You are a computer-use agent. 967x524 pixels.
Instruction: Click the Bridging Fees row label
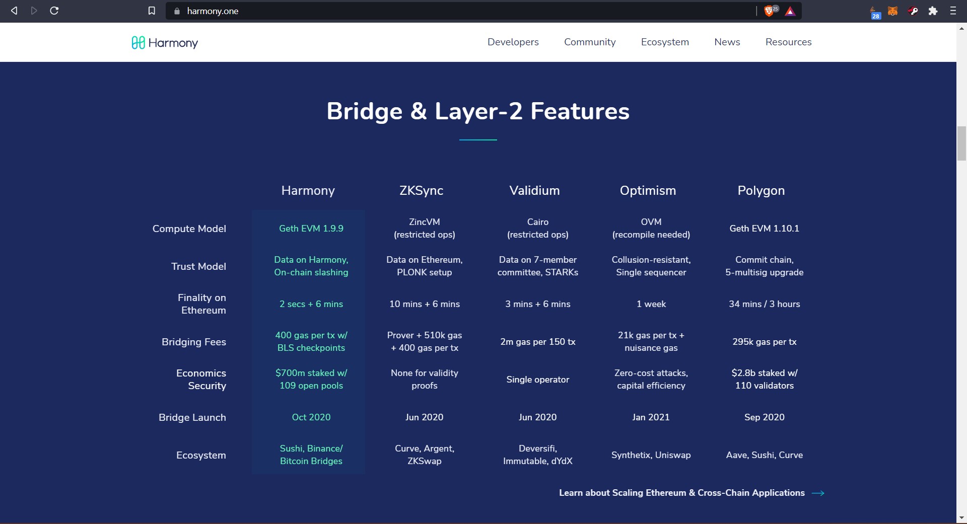tap(194, 342)
